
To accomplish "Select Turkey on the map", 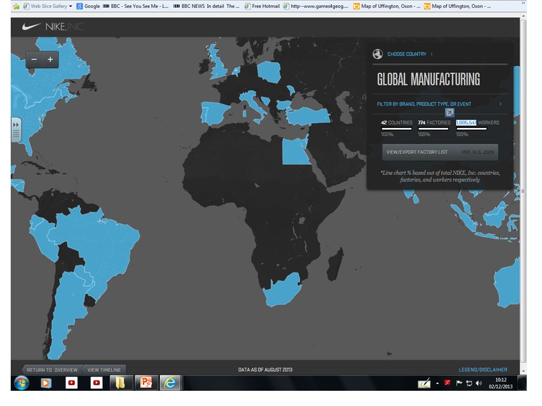I will [309, 116].
